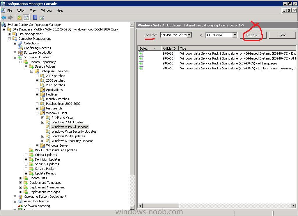Select Windows XP Security Updates folder
This screenshot has width=298, height=216.
tap(72, 141)
